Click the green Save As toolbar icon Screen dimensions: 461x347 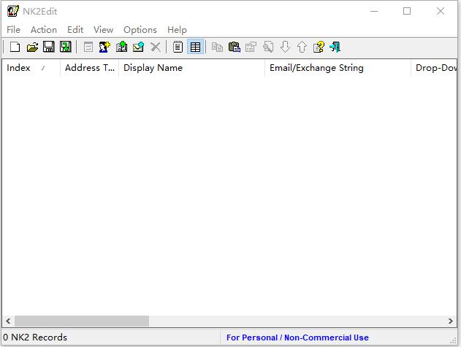pos(66,47)
